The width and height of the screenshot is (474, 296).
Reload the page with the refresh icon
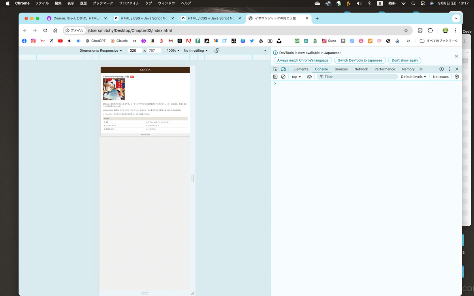pos(45,30)
